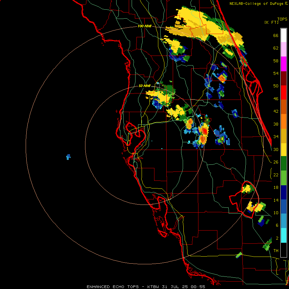Select the 30 legend value
Viewport: 289px width, 289px height.
click(x=276, y=149)
